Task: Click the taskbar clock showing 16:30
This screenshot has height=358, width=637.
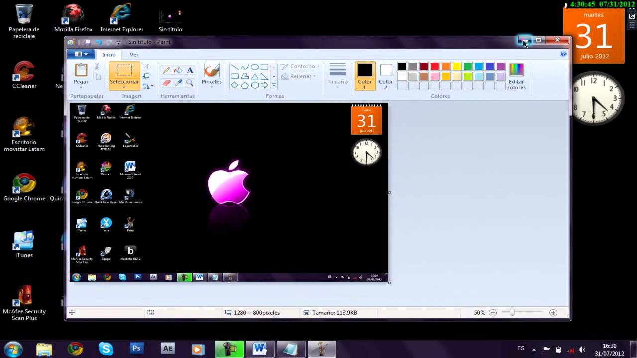Action: (x=610, y=350)
